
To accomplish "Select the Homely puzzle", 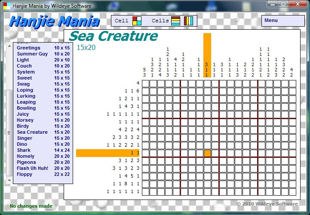I will click(43, 156).
